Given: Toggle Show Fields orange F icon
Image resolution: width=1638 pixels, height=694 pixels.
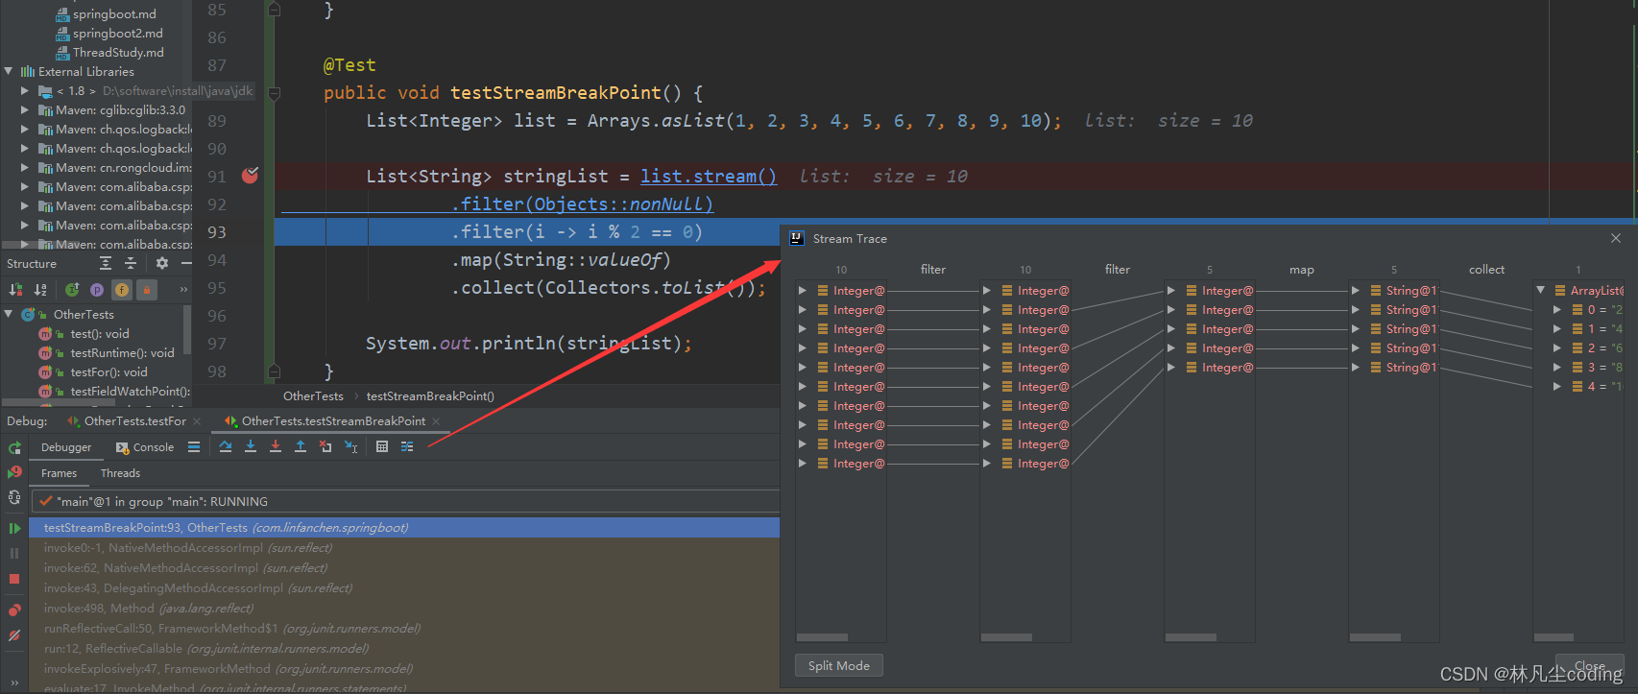Looking at the screenshot, I should [122, 289].
